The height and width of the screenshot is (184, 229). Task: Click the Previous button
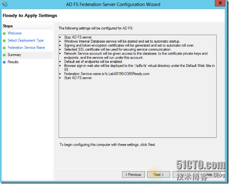[133, 174]
